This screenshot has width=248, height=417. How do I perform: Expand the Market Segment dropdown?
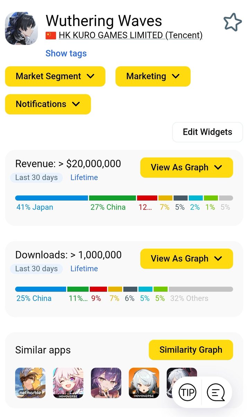(x=55, y=76)
